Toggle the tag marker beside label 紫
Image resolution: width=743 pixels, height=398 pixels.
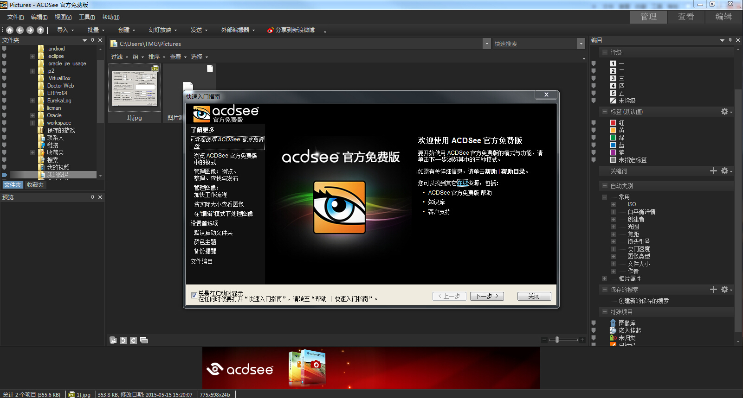tap(594, 152)
